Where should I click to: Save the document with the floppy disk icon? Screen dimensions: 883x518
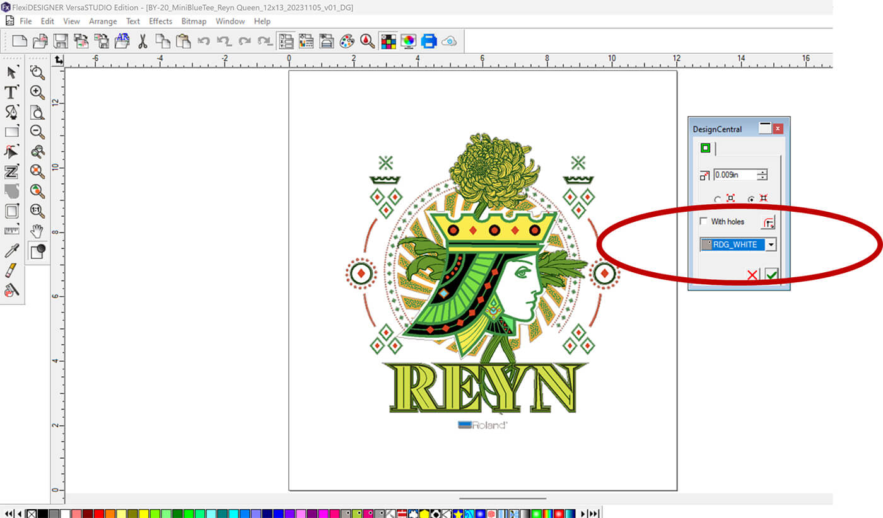click(x=61, y=42)
